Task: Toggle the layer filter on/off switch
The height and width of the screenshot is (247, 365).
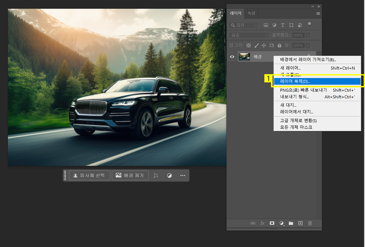Action: [310, 25]
